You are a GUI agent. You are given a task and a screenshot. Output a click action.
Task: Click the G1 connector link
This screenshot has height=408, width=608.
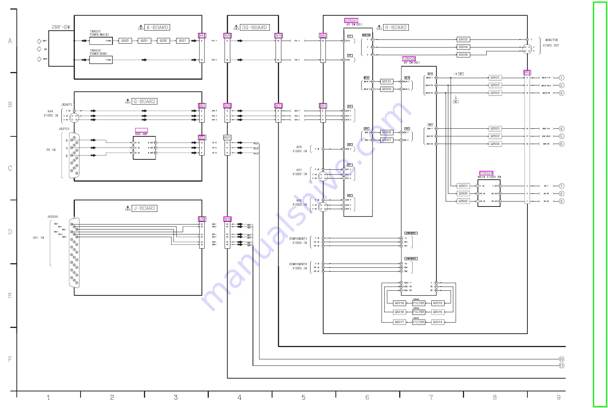pos(202,138)
